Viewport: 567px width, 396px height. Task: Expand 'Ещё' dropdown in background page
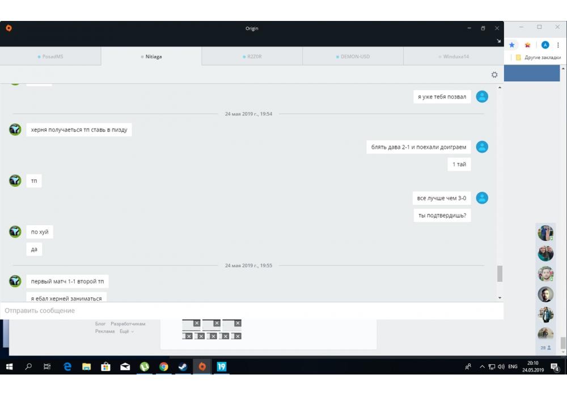click(126, 332)
